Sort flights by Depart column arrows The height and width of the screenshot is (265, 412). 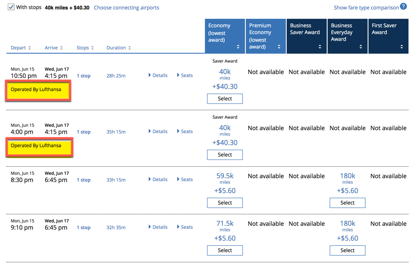pos(29,48)
